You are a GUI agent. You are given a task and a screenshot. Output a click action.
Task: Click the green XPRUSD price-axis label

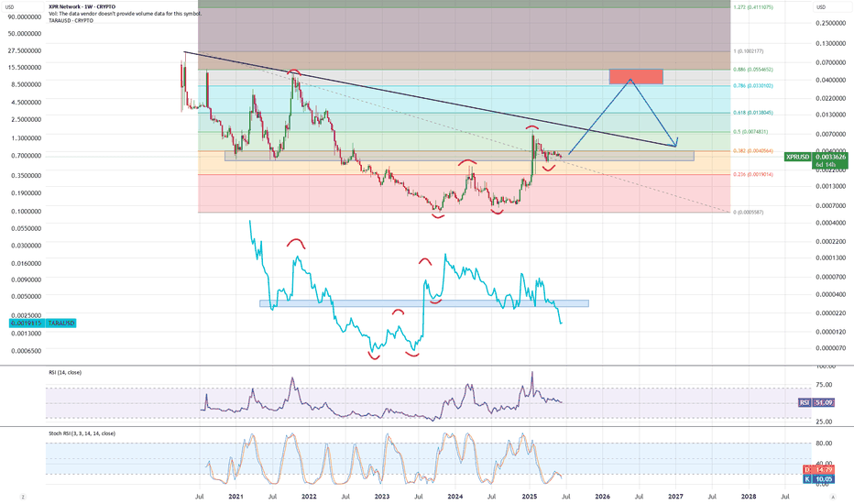pos(797,157)
